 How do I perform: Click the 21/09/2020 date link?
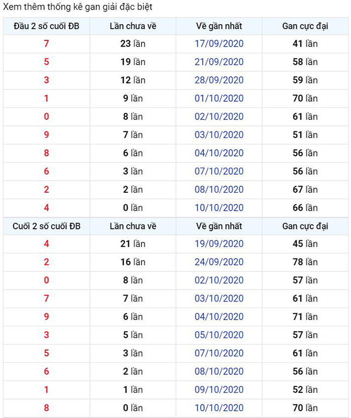219,62
